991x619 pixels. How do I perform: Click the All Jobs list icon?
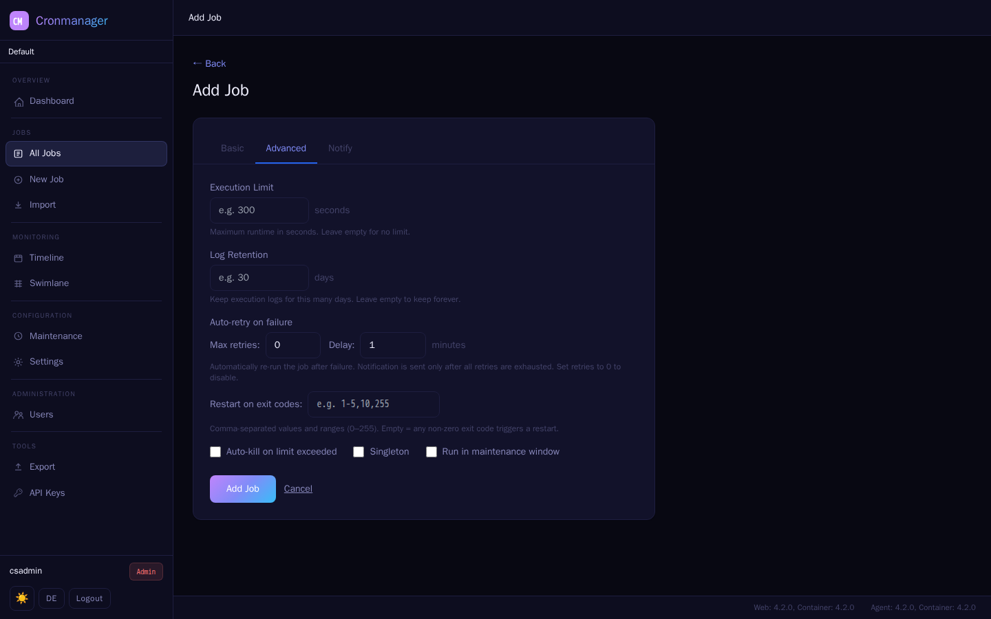(x=19, y=154)
